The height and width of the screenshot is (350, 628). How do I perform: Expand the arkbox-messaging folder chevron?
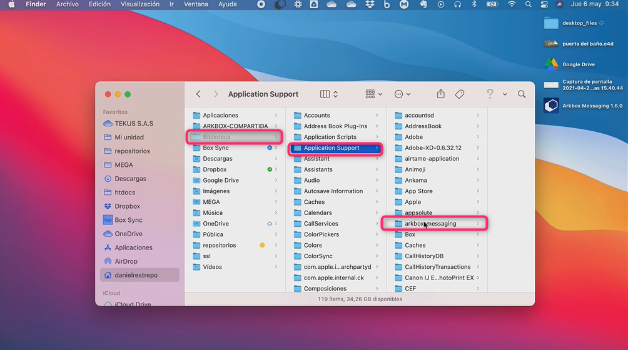[478, 224]
